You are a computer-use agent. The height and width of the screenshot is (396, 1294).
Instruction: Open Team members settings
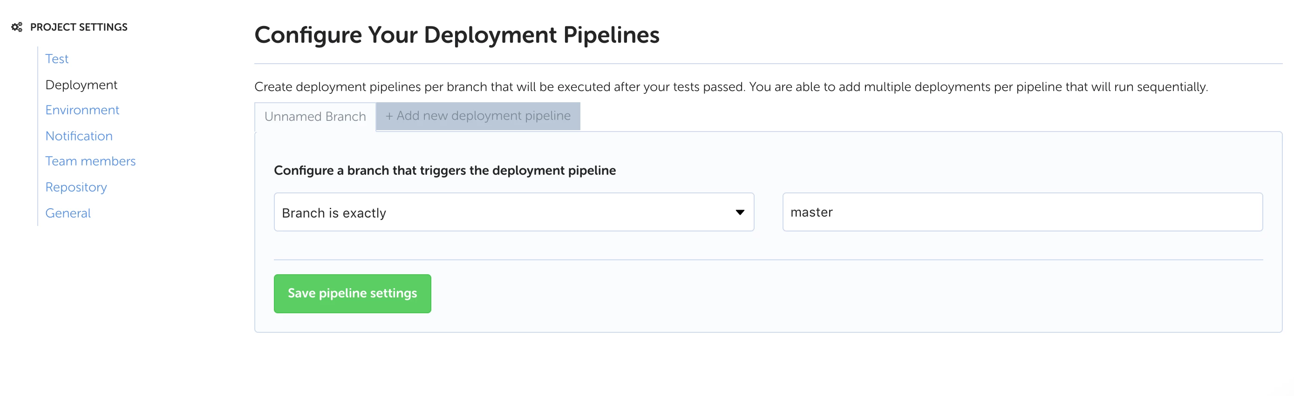(x=90, y=161)
